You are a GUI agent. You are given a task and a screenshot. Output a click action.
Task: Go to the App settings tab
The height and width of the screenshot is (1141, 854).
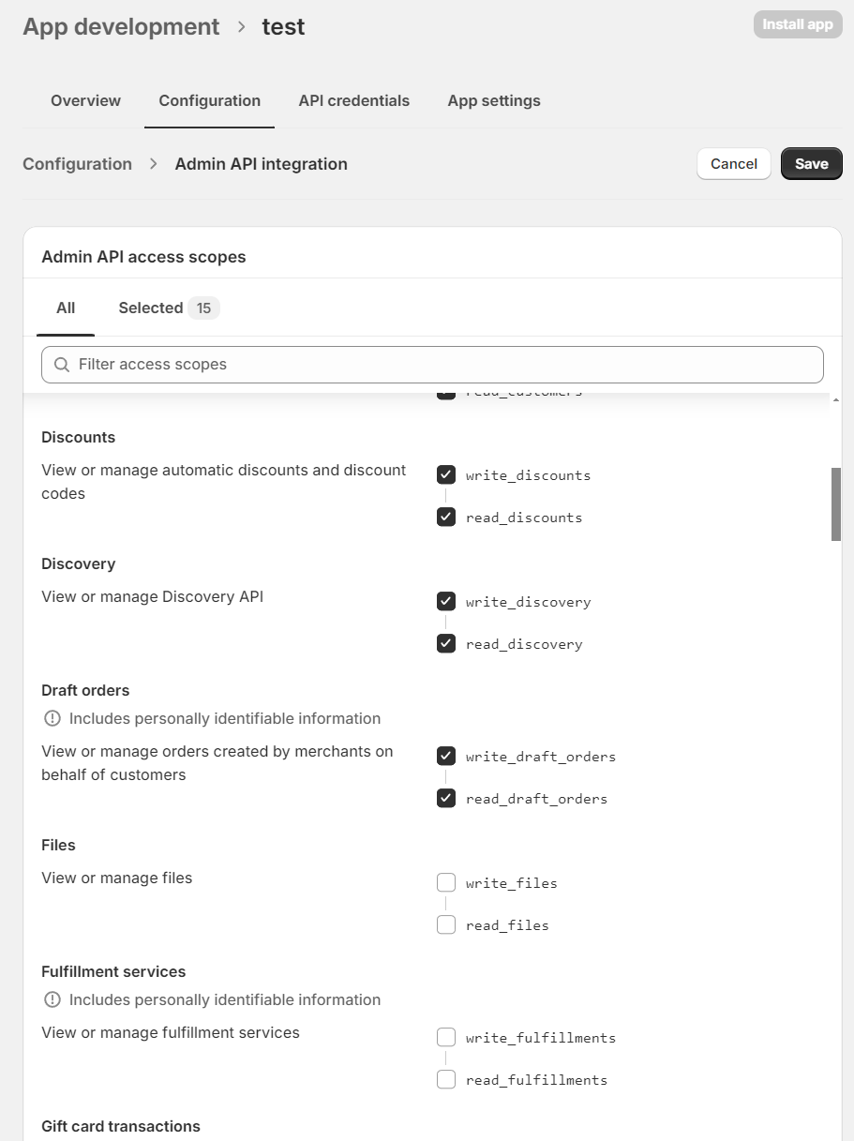494,100
